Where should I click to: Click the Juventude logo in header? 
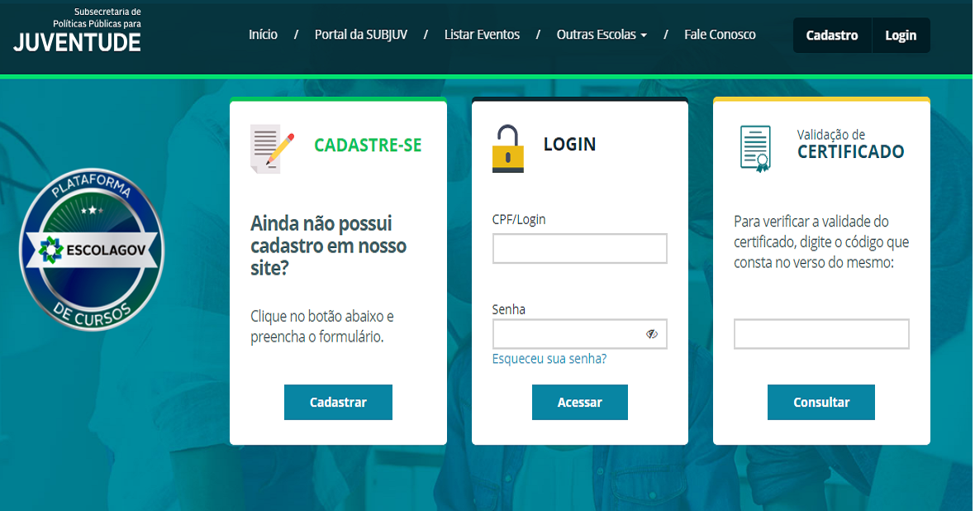click(x=78, y=30)
